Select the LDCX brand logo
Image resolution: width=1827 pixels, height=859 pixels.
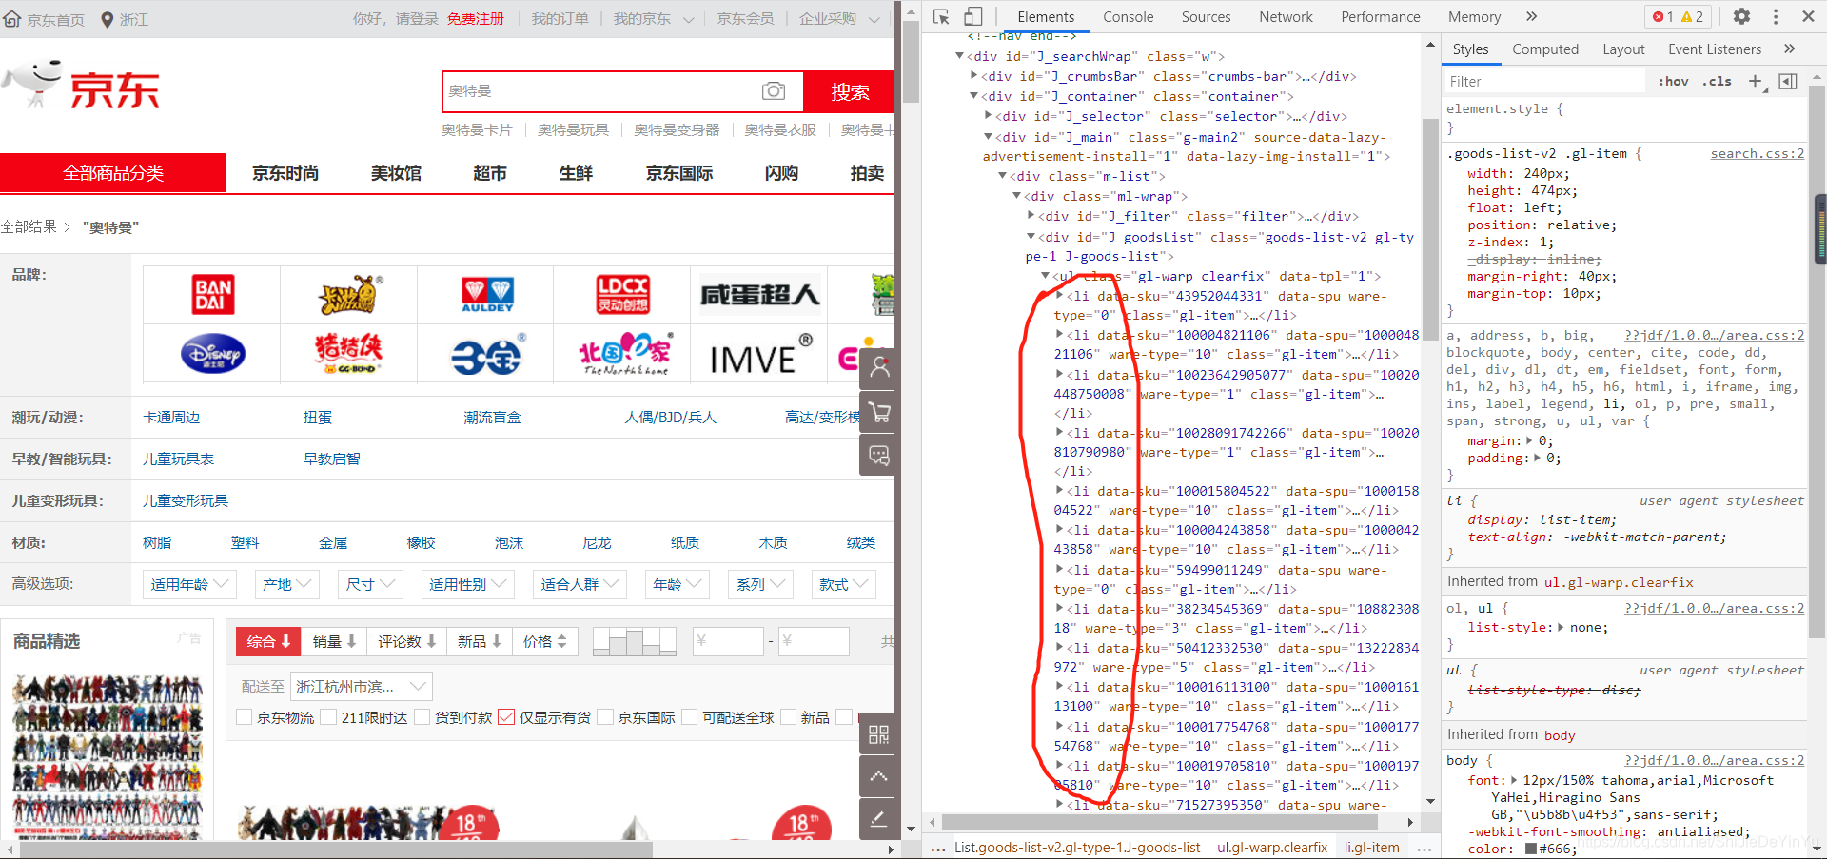click(623, 295)
